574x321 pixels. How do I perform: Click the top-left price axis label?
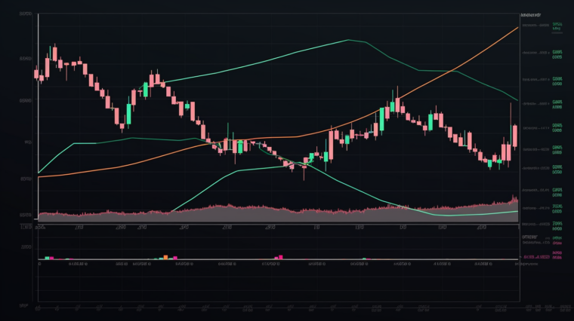26,15
